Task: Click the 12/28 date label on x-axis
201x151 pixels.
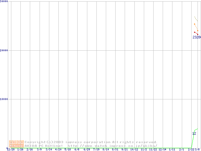Action: 11,149
